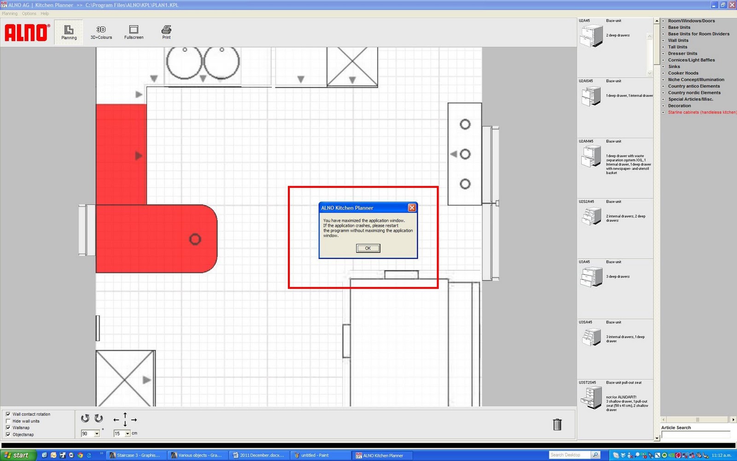Expand Base Units for Room Dividers
The width and height of the screenshot is (737, 461).
[663, 34]
